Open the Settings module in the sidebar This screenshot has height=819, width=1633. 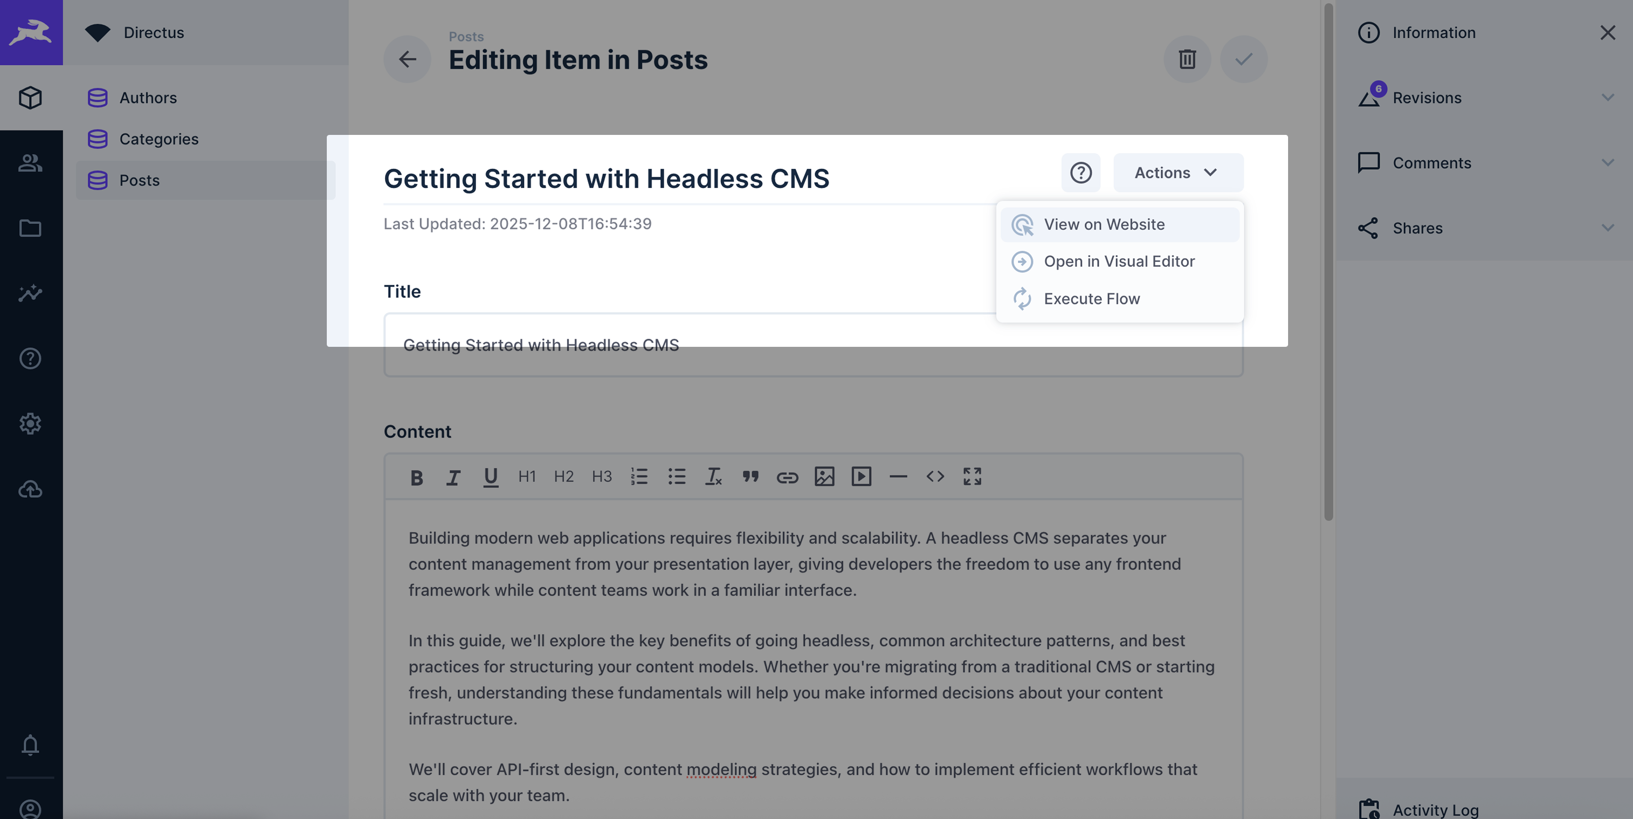(x=30, y=423)
